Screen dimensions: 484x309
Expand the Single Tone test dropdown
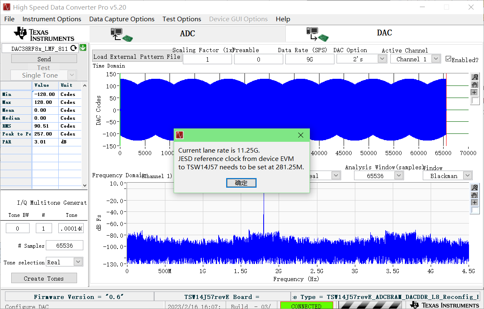tap(72, 75)
